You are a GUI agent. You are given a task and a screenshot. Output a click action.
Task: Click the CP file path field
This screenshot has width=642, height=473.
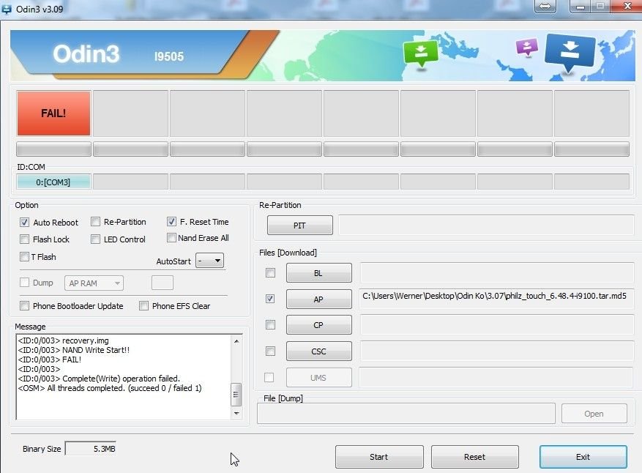tap(496, 325)
